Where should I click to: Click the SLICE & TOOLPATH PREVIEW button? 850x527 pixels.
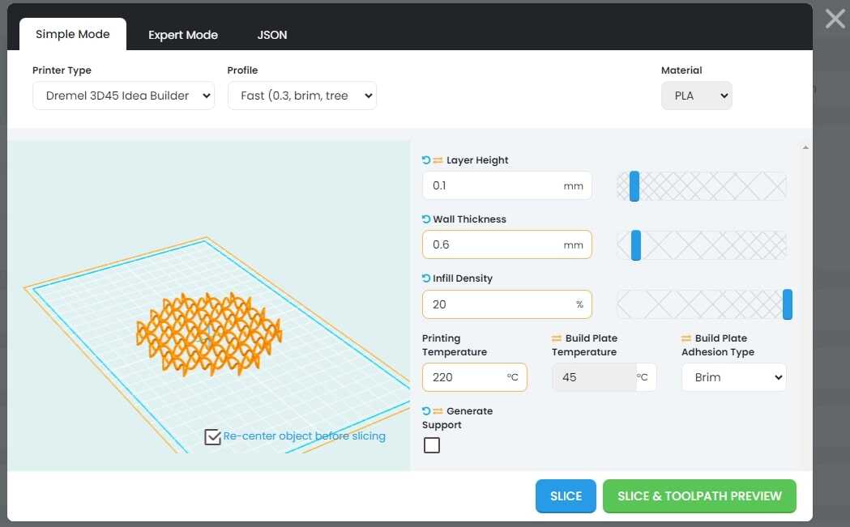click(x=698, y=496)
